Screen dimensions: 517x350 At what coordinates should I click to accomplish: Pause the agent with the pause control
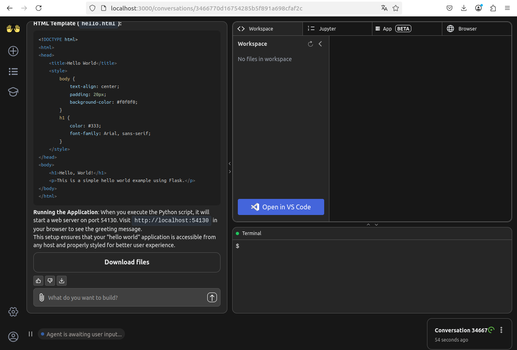[x=30, y=334]
